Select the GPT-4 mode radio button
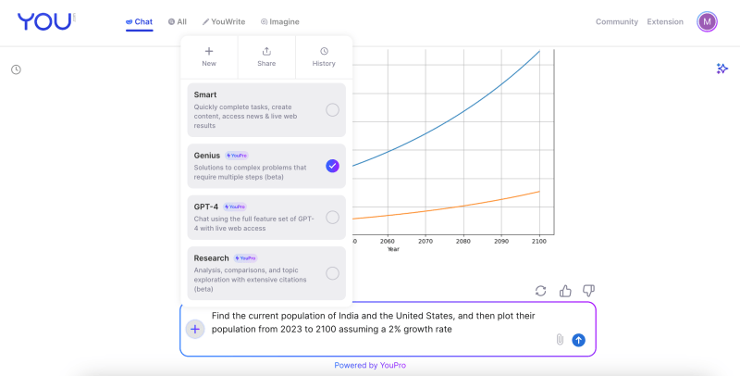The height and width of the screenshot is (376, 740). 332,218
